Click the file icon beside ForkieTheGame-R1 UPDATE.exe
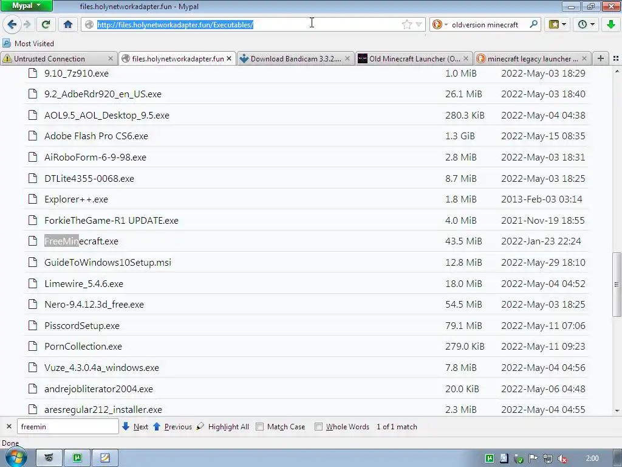The height and width of the screenshot is (467, 622). [x=33, y=220]
